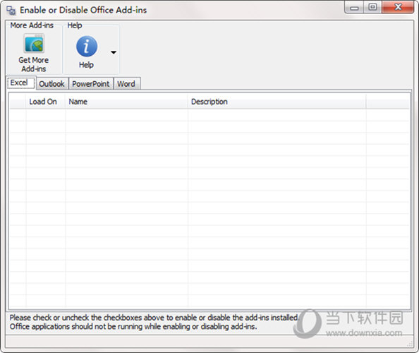This screenshot has height=353, width=419.
Task: Maximize the add-ins window
Action: click(x=372, y=7)
